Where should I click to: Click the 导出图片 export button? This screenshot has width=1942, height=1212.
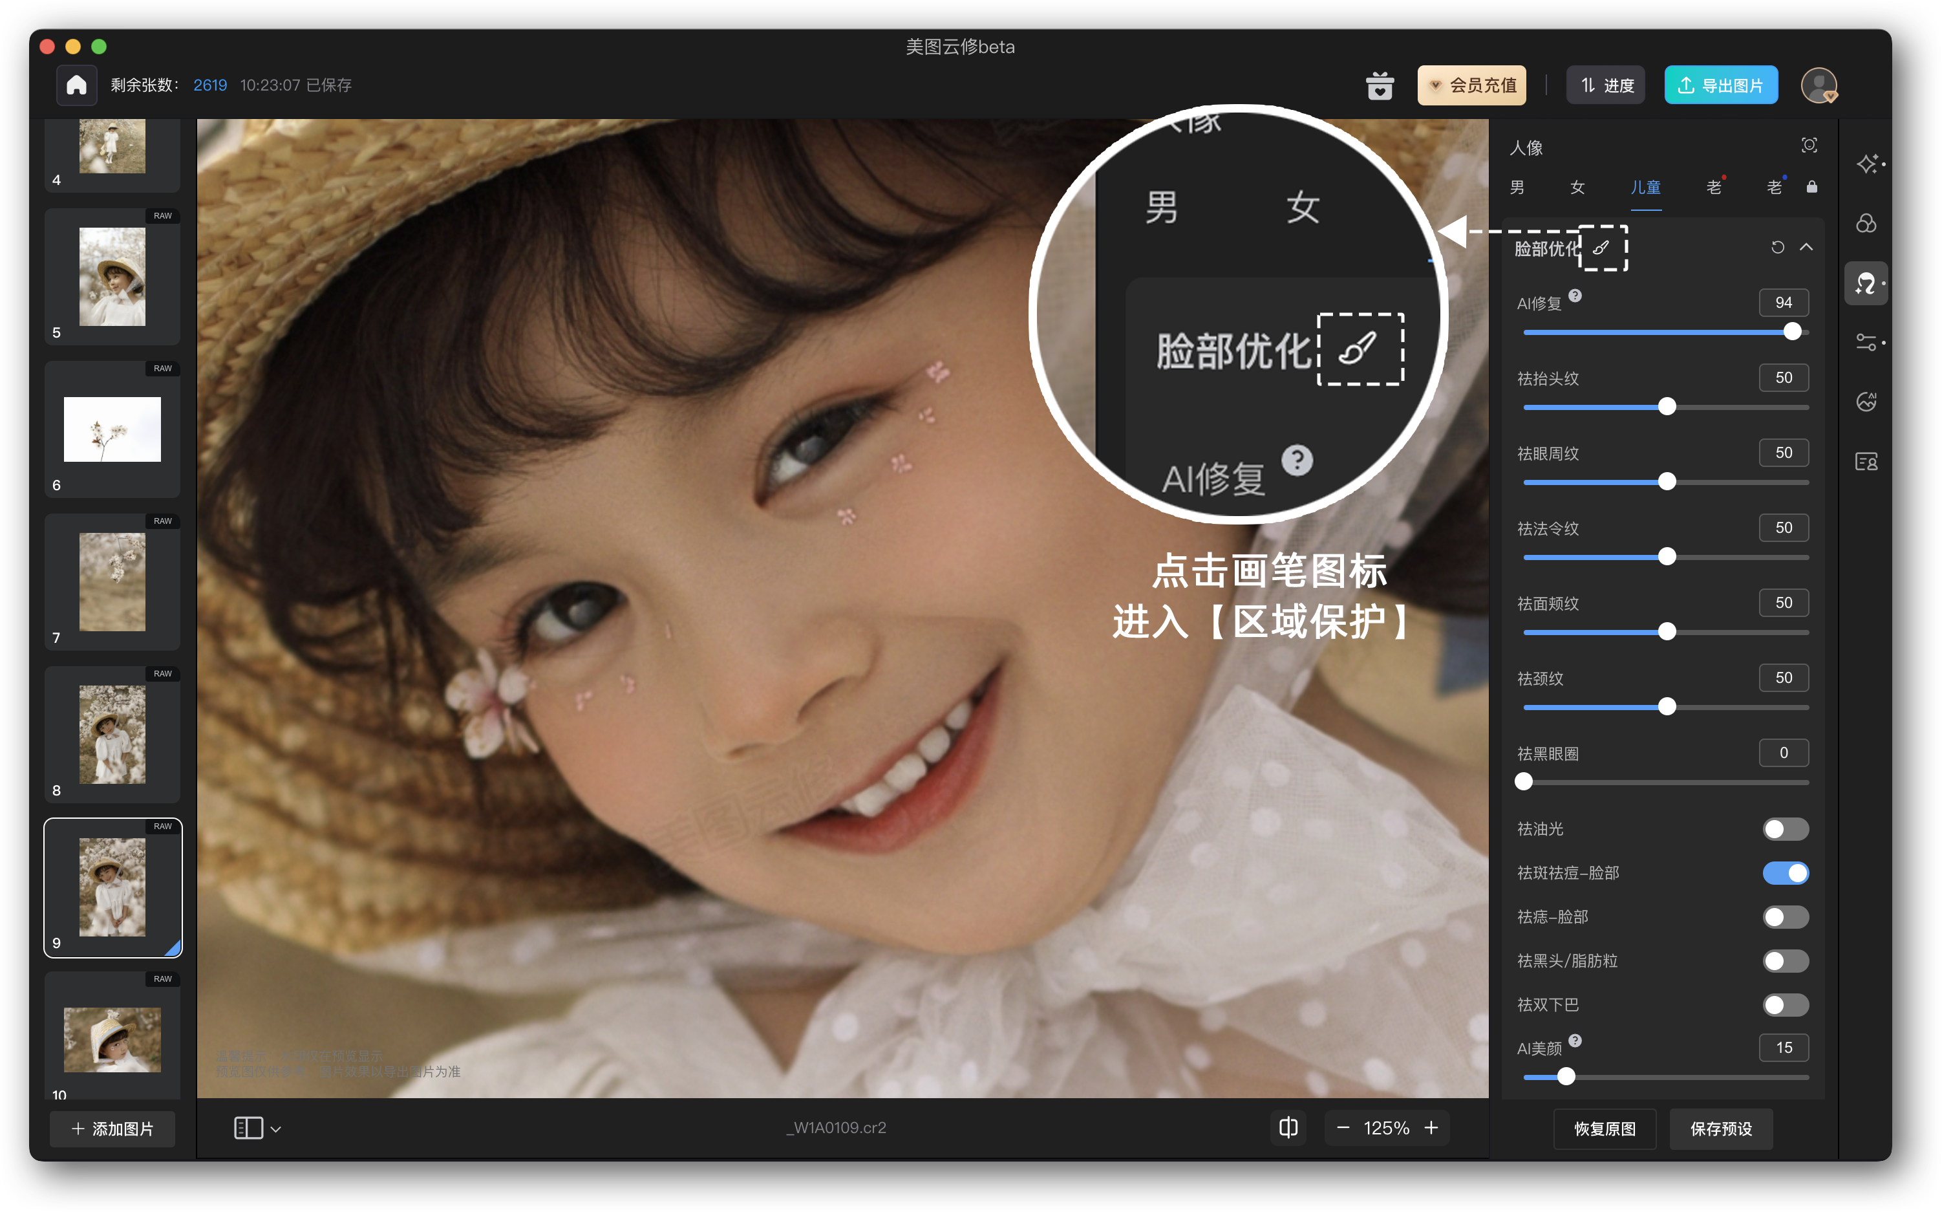(1721, 85)
